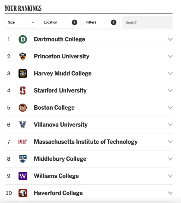Image resolution: width=181 pixels, height=203 pixels.
Task: Open the Size dropdown filter
Action: 21,22
